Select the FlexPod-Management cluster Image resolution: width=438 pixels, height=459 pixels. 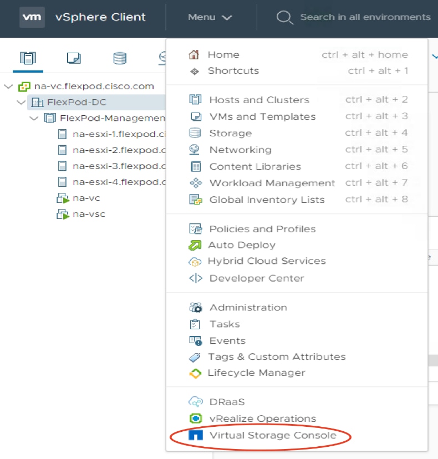(x=113, y=118)
